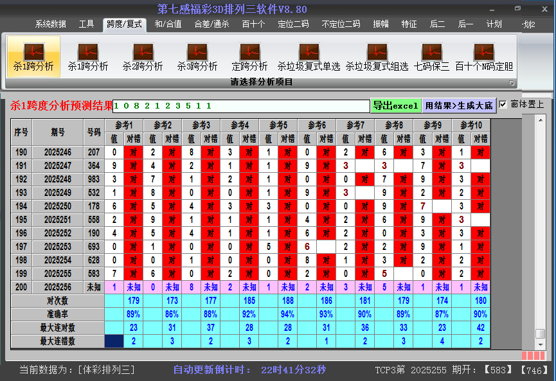Open the 和/合值 tab
The width and height of the screenshot is (556, 381).
click(168, 24)
